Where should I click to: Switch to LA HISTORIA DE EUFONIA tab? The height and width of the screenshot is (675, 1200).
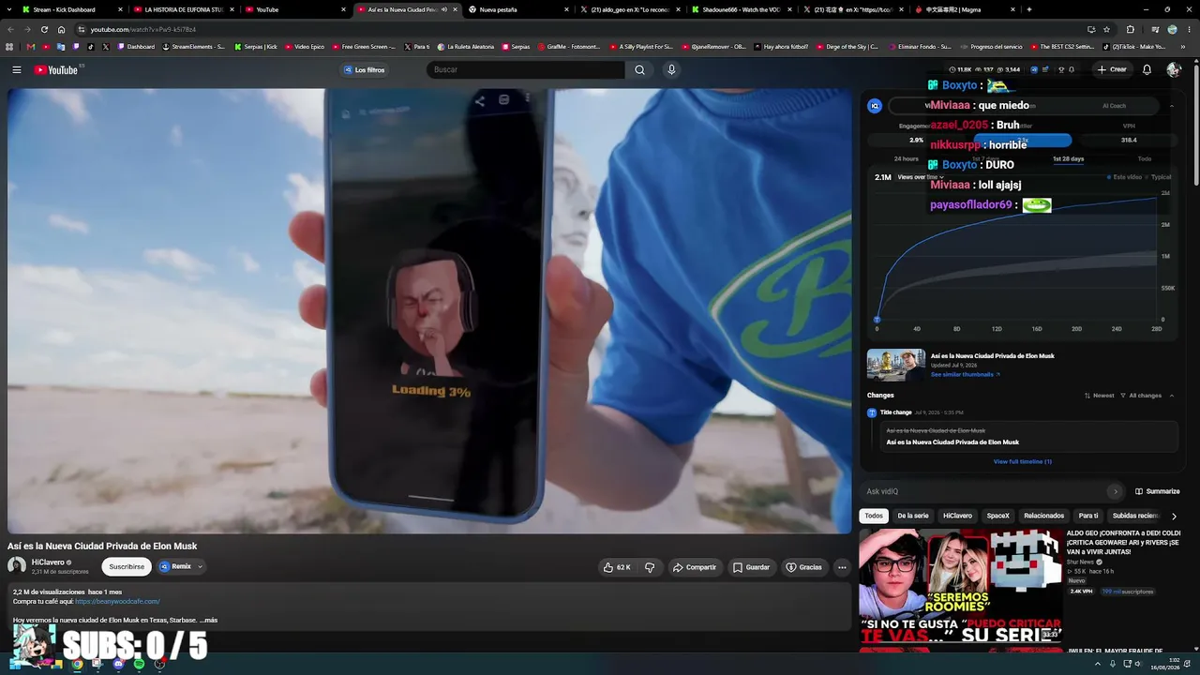tap(182, 9)
